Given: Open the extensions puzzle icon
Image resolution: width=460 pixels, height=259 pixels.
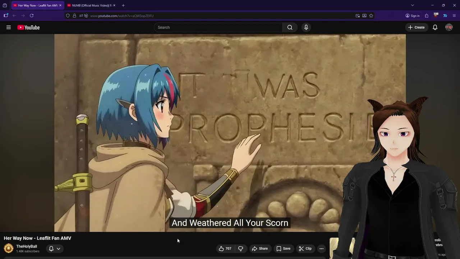Looking at the screenshot, I should click(427, 16).
